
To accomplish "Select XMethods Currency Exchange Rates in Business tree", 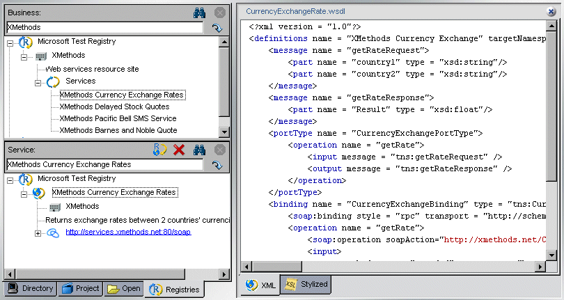I will 122,95.
